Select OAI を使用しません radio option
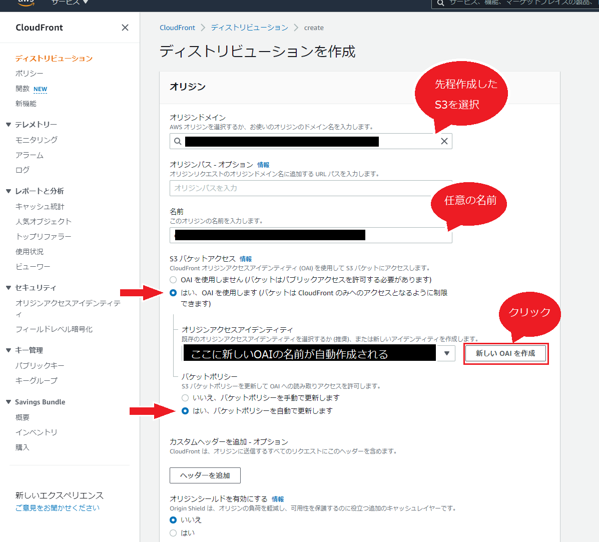Image resolution: width=599 pixels, height=542 pixels. 173,280
